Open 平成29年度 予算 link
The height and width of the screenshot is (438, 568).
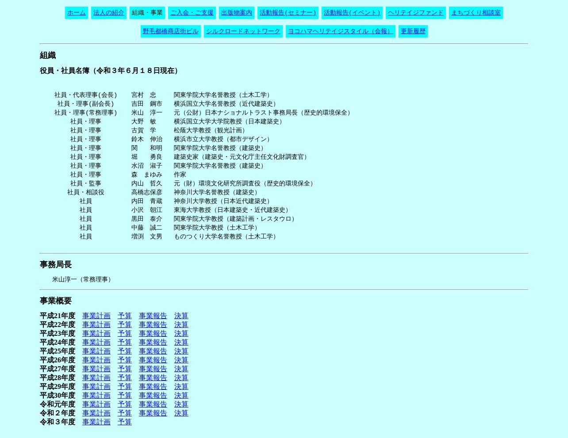point(125,387)
